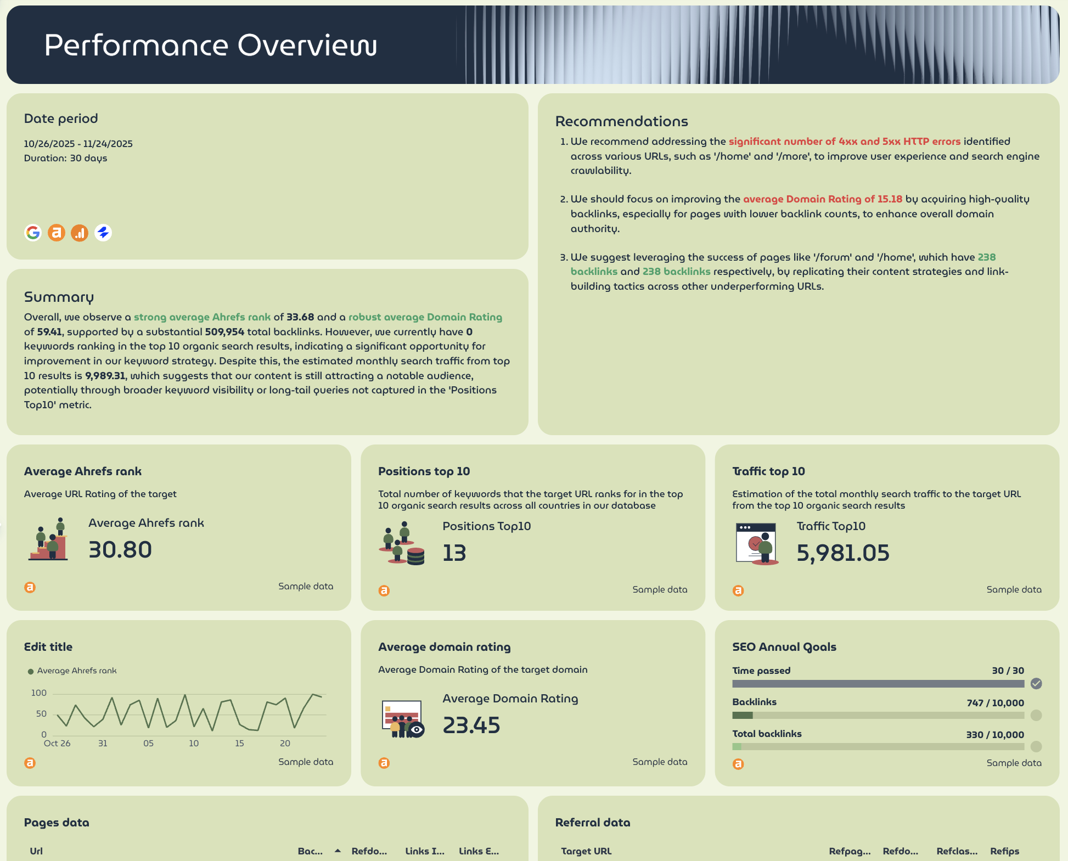Click the checkmark on Time passed goal
The height and width of the screenshot is (861, 1068).
(x=1037, y=684)
